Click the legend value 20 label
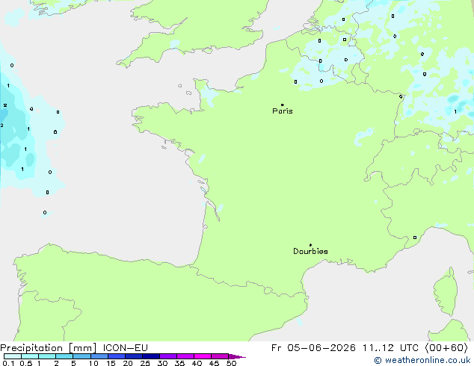Image resolution: width=474 pixels, height=366 pixels. 128,363
